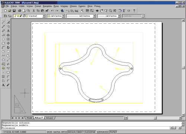Select the Line draw tool
Image resolution: width=186 pixels, height=134 pixels.
click(3, 22)
